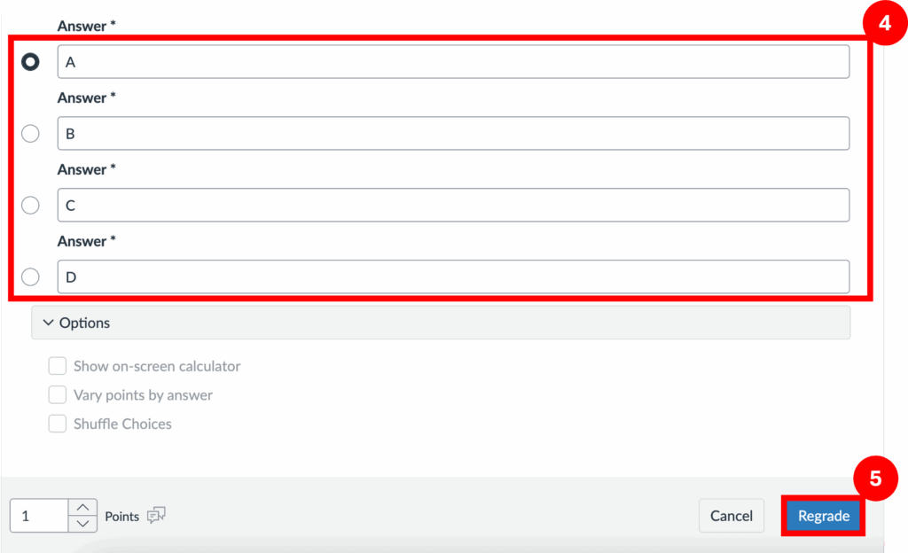
Task: Click the answer A text field
Action: tap(452, 62)
